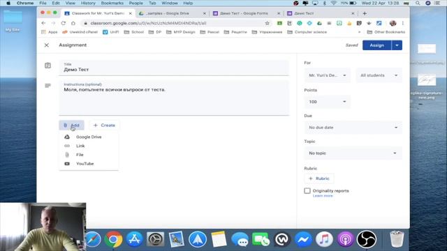Reload the page with the refresh icon
The width and height of the screenshot is (447, 251).
(64, 23)
